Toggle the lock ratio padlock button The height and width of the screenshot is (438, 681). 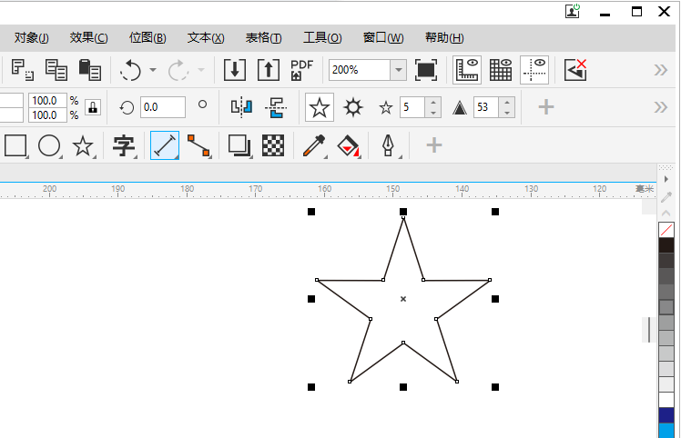(x=93, y=107)
